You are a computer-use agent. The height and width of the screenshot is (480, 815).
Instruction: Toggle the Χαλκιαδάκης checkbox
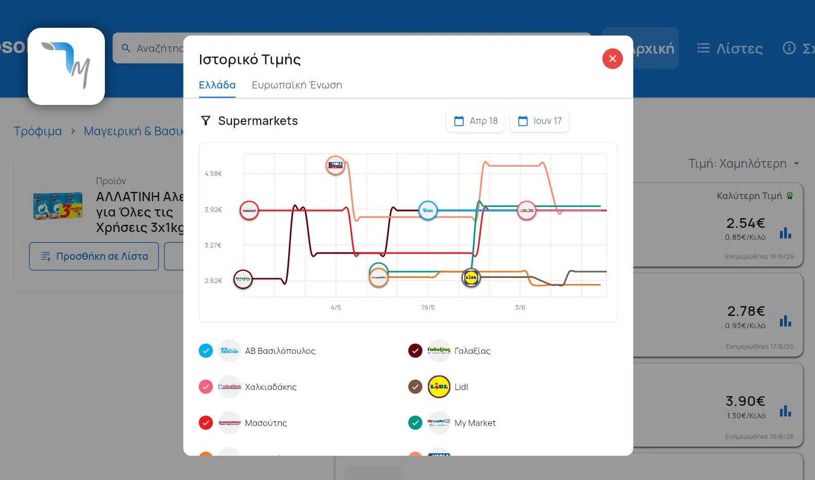click(x=206, y=387)
